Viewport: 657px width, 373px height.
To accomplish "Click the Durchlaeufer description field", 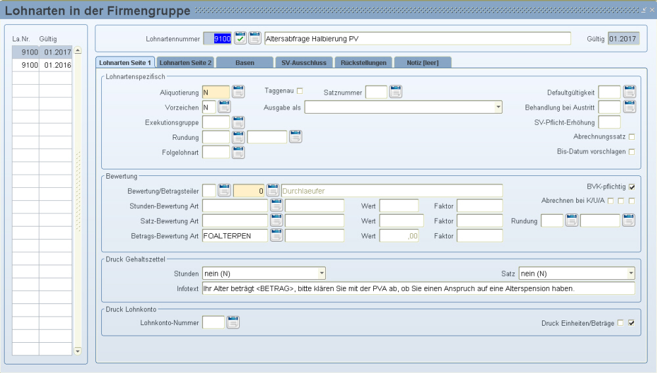I will pos(392,191).
